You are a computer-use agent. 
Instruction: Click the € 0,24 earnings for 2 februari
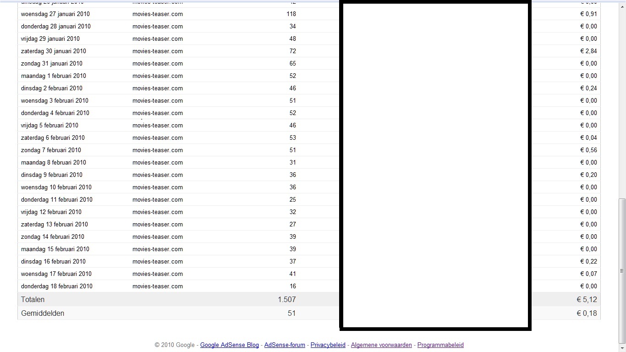pyautogui.click(x=589, y=88)
